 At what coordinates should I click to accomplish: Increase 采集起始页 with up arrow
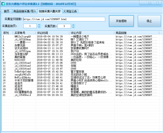tap(39, 25)
